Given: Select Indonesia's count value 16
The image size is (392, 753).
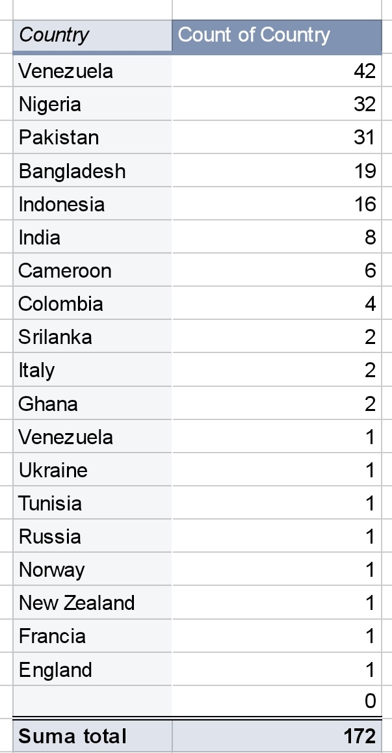Looking at the screenshot, I should tap(277, 204).
